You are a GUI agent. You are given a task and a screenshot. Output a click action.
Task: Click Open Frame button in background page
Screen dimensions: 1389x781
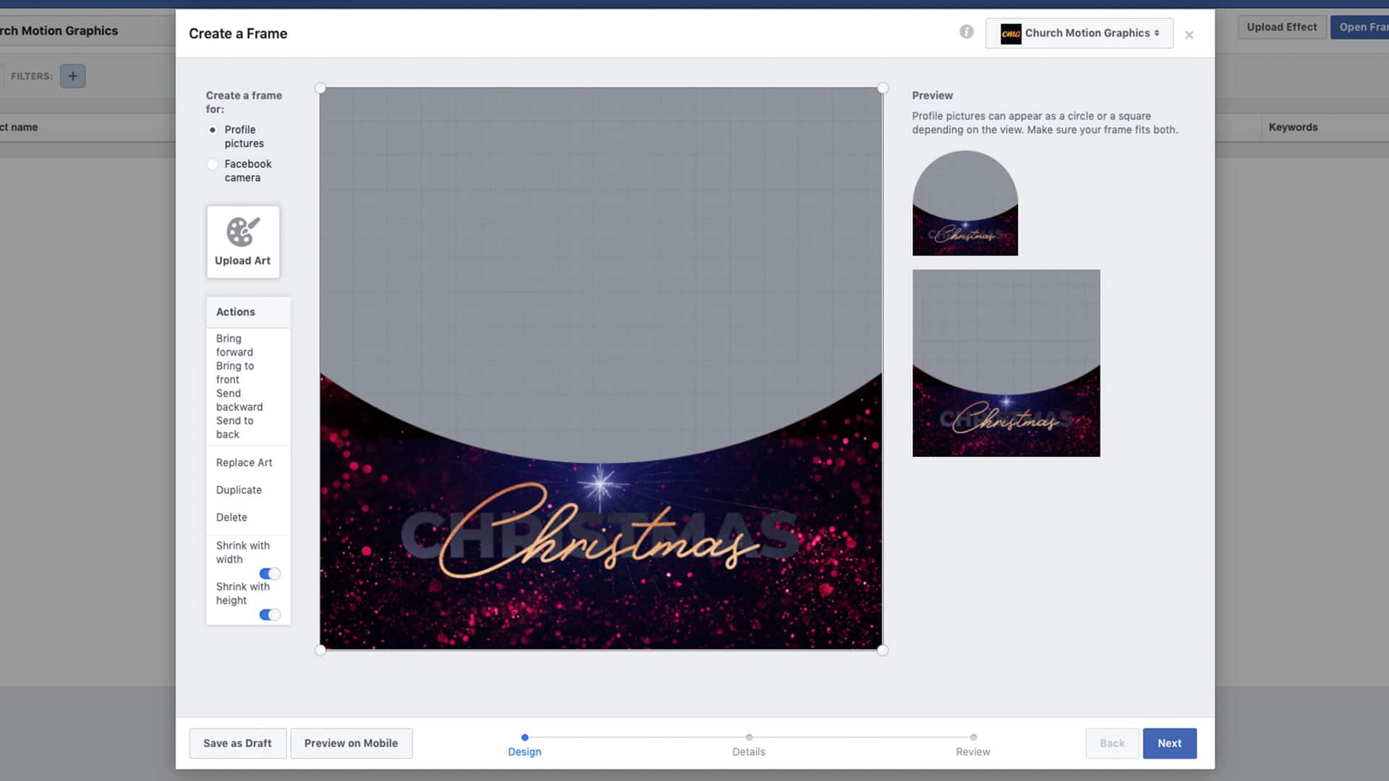tap(1360, 27)
